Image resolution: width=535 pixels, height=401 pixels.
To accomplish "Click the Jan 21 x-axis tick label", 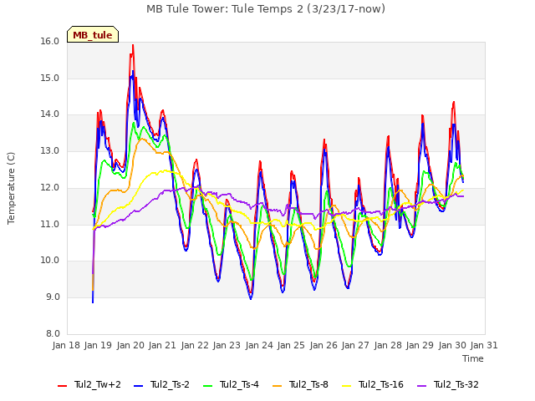I will pos(162,345).
